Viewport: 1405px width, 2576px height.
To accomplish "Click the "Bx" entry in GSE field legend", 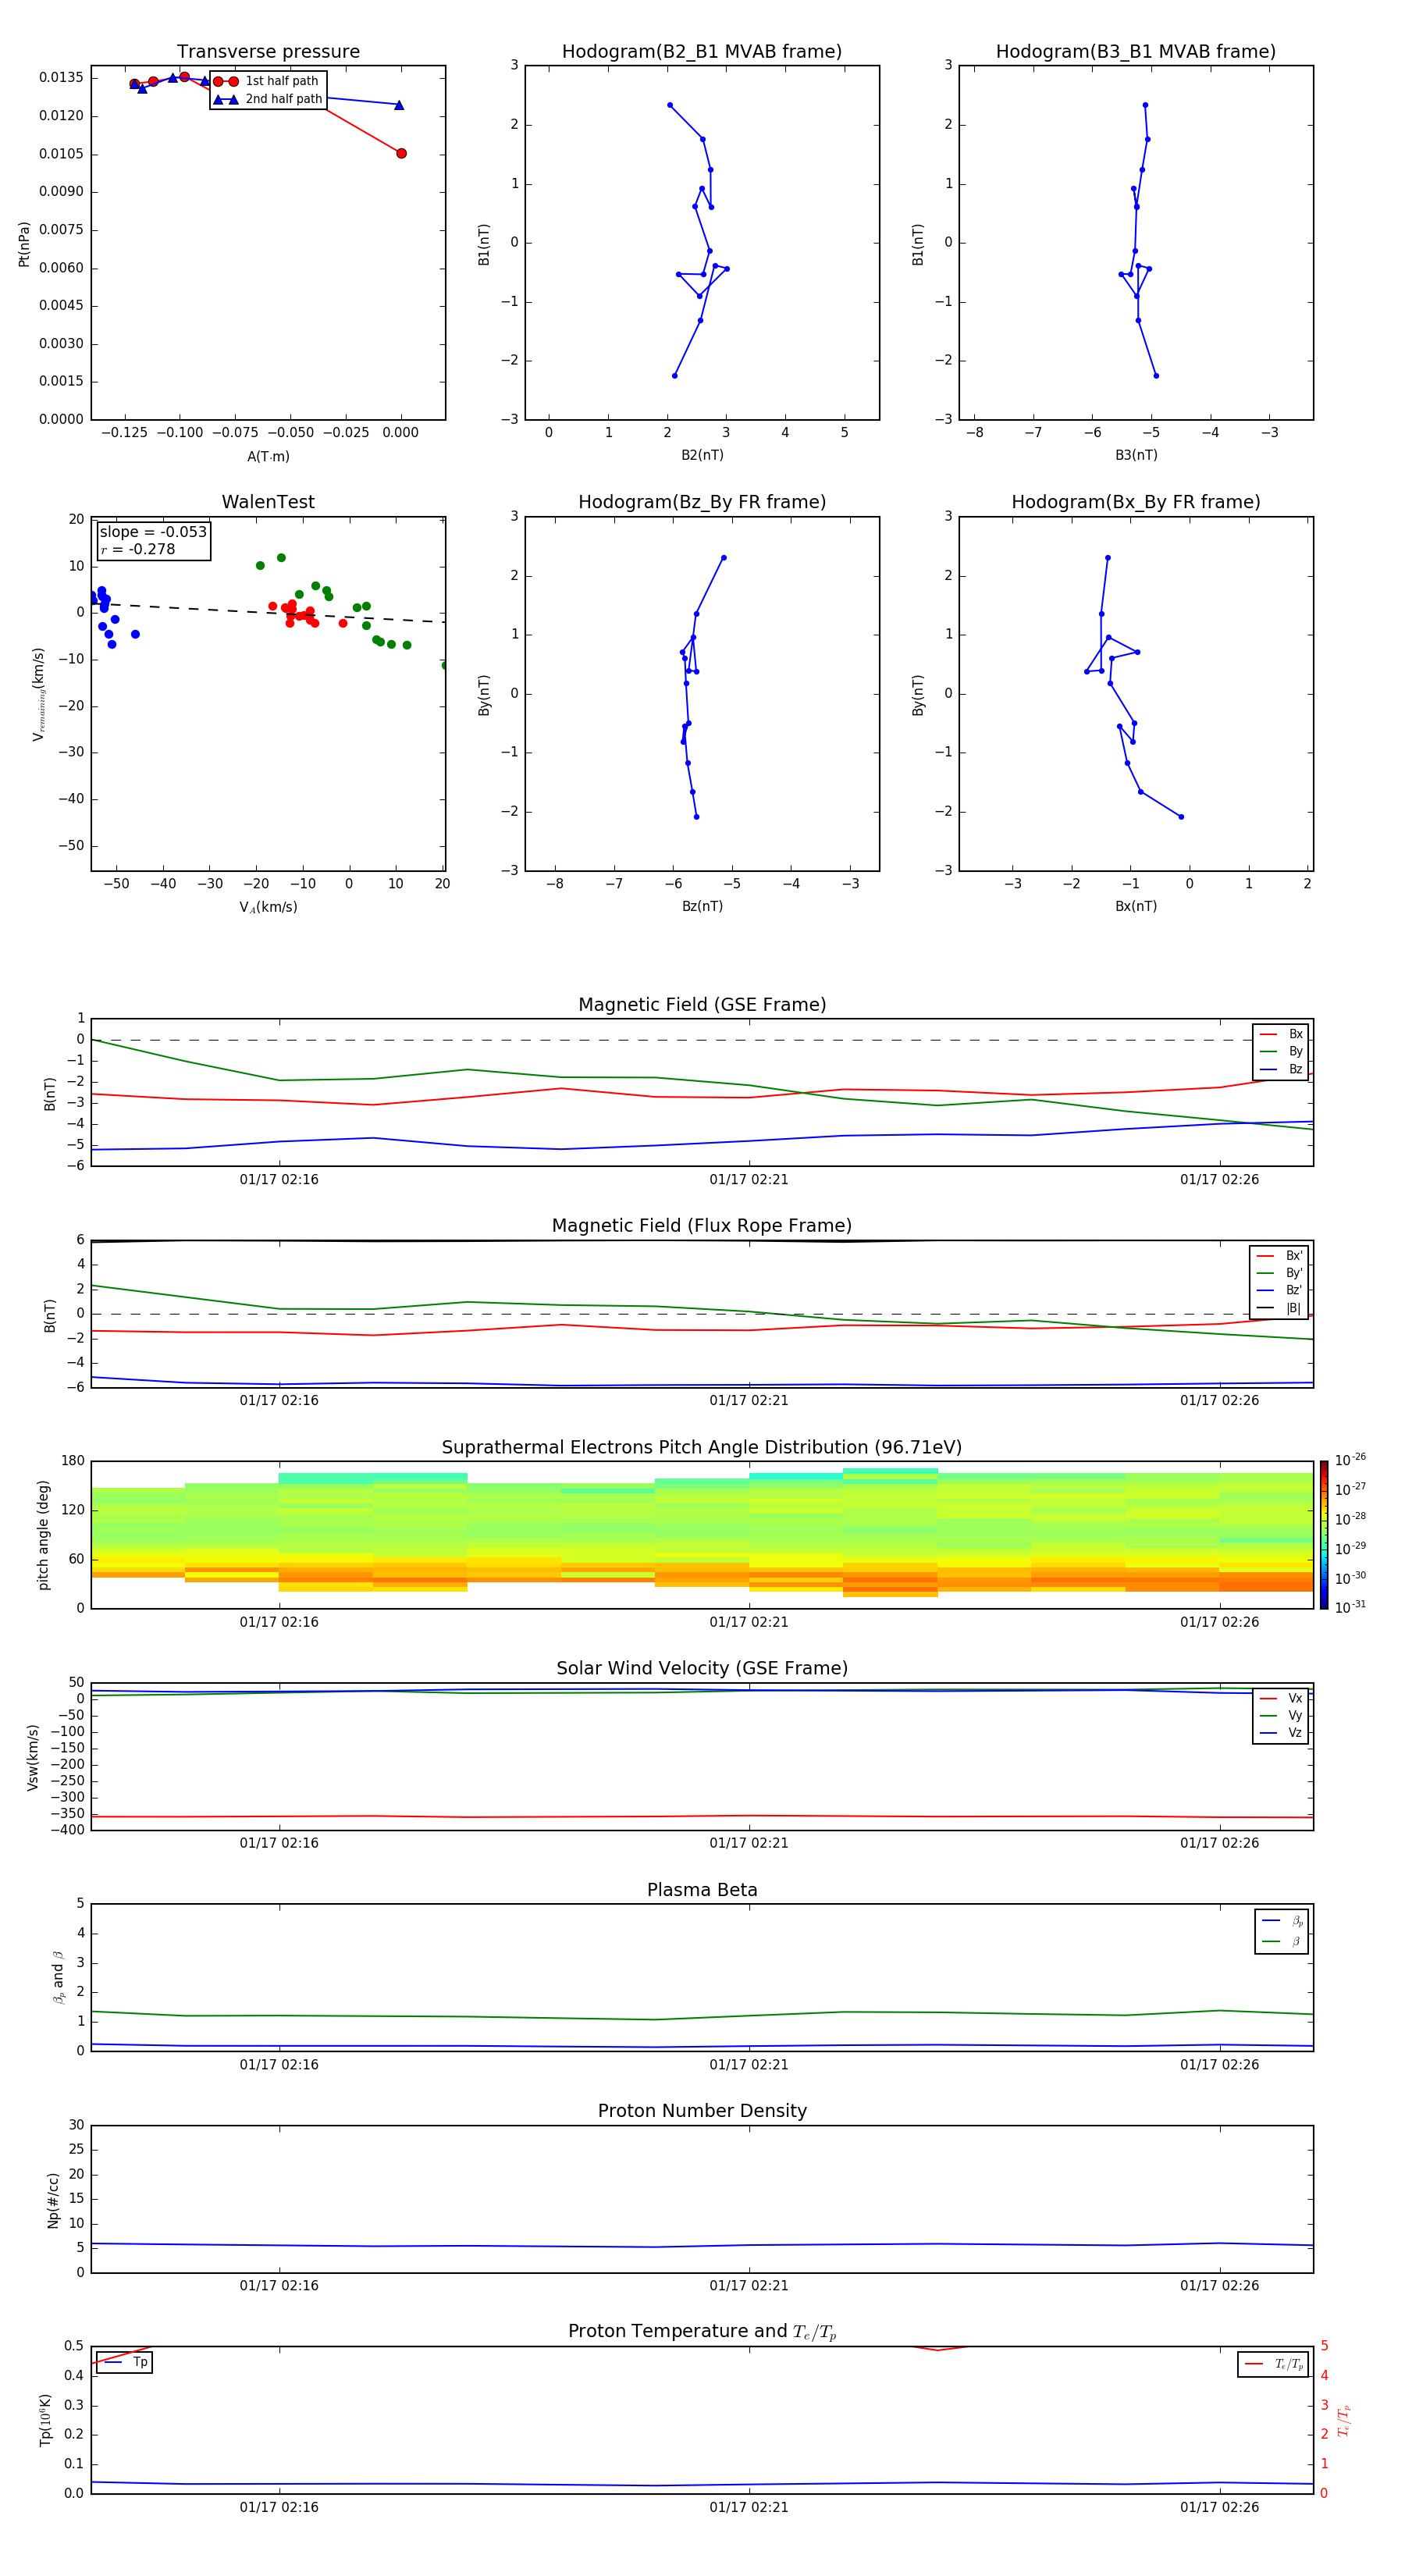I will click(1282, 1034).
